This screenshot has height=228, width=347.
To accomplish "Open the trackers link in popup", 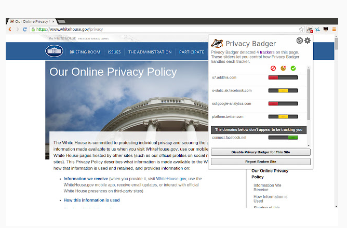I will [267, 52].
